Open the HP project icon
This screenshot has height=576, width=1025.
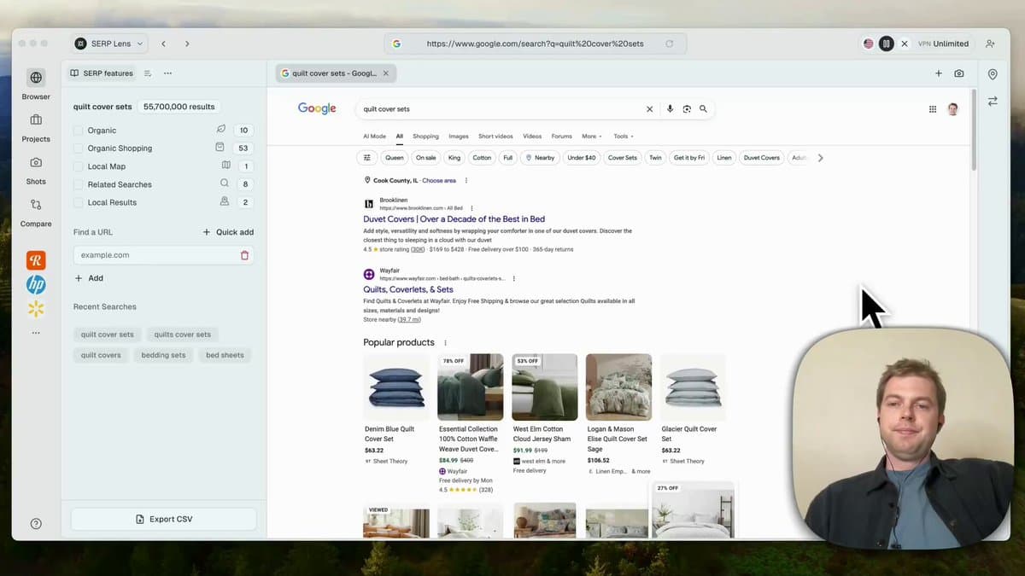pyautogui.click(x=36, y=285)
